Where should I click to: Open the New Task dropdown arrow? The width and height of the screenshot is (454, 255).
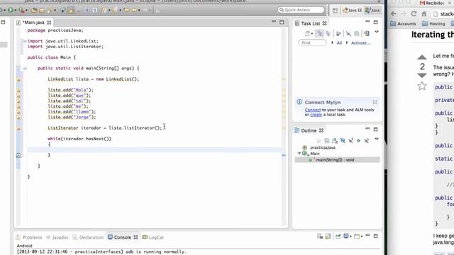click(x=312, y=34)
